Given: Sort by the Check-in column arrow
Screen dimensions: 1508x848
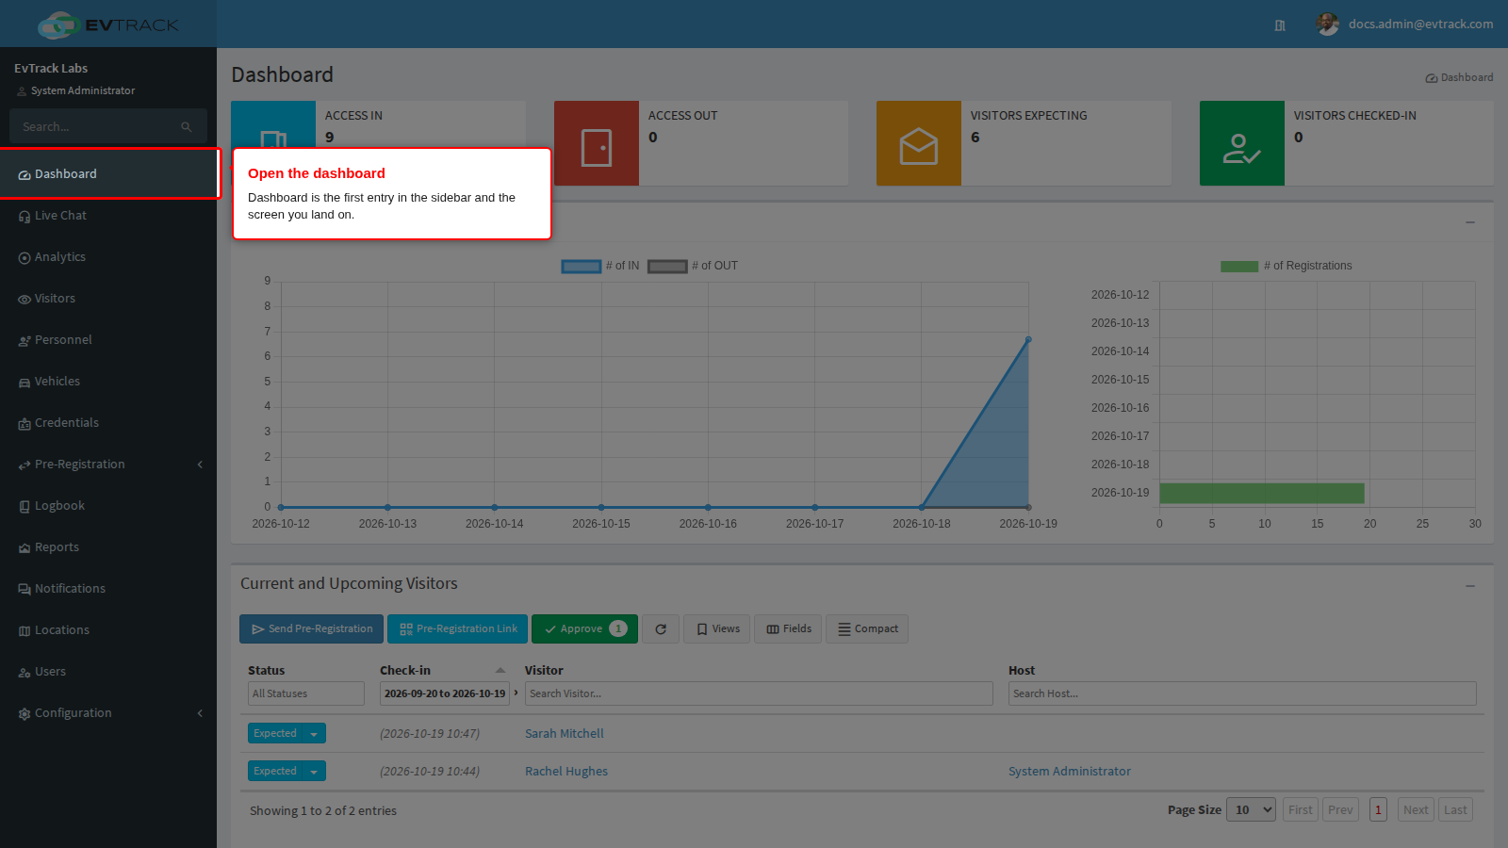Looking at the screenshot, I should tap(500, 671).
